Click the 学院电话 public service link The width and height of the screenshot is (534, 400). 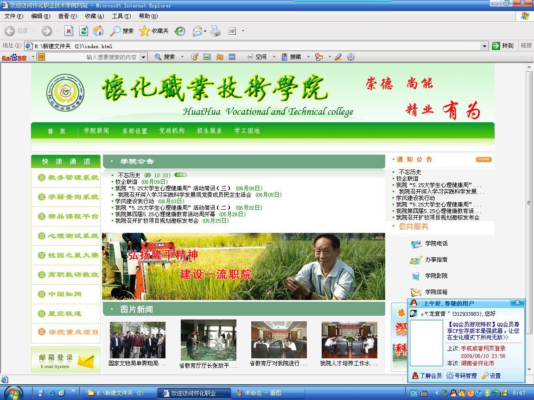pyautogui.click(x=436, y=244)
